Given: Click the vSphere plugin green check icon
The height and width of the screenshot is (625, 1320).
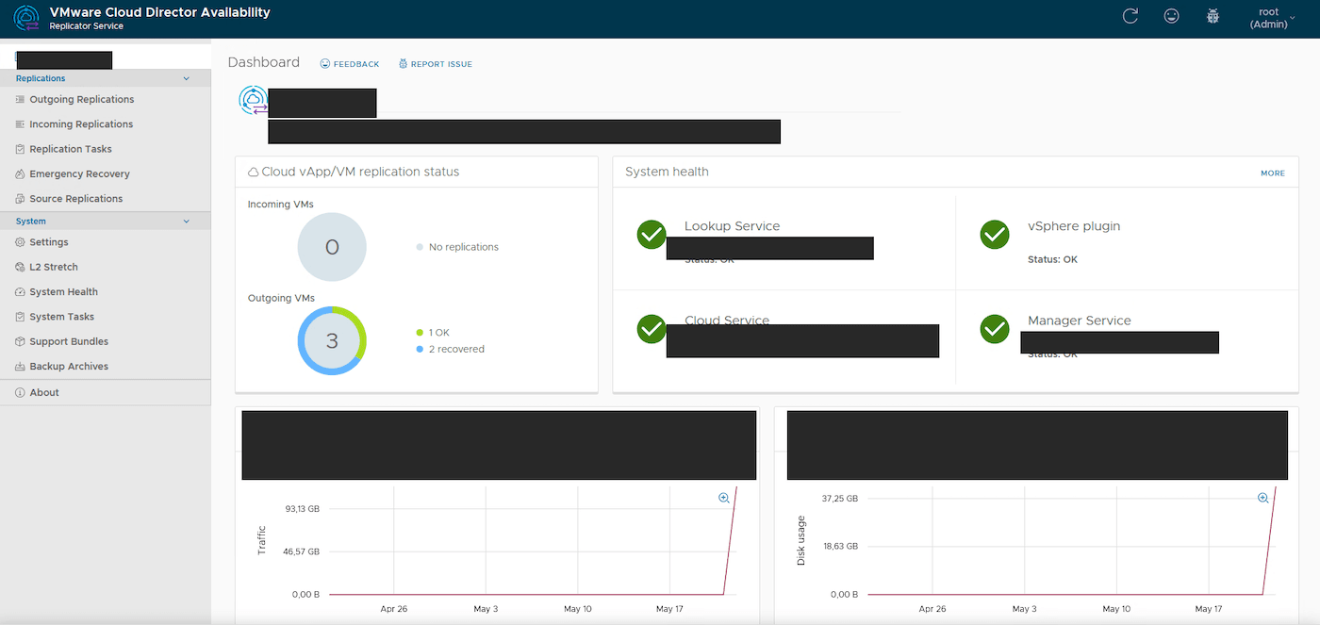Looking at the screenshot, I should point(995,234).
